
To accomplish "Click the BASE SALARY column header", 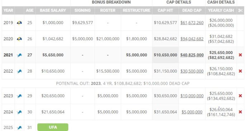I will (53, 10).
